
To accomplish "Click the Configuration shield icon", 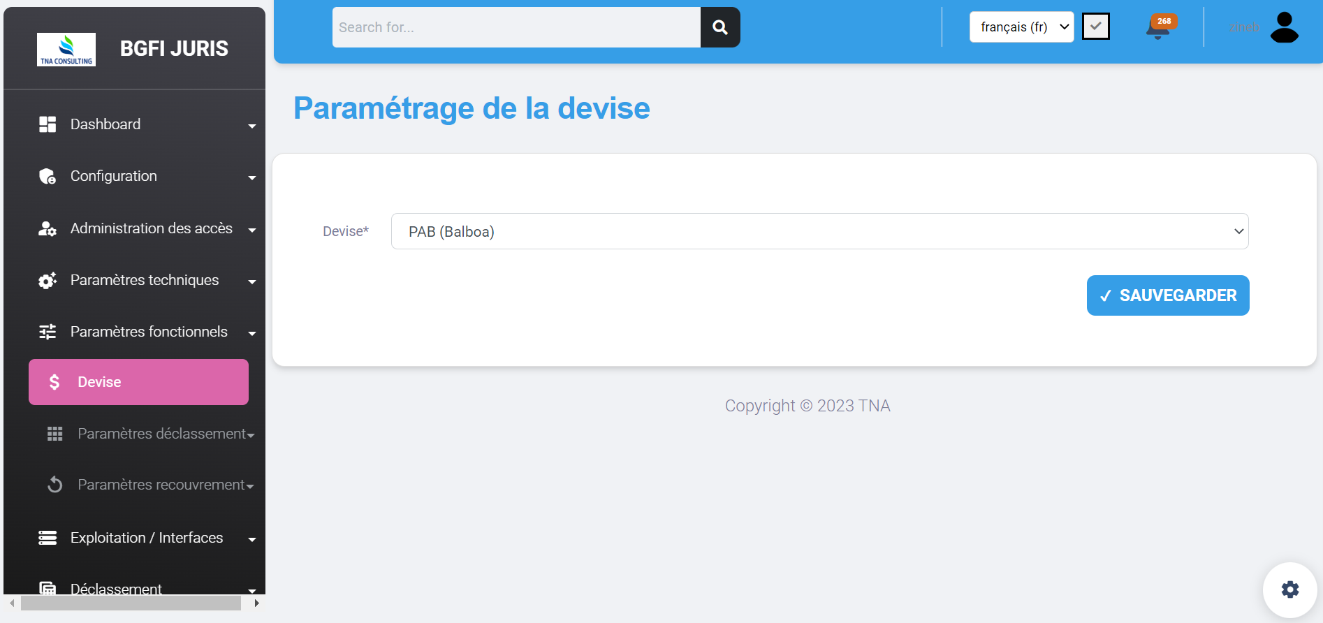I will (47, 177).
